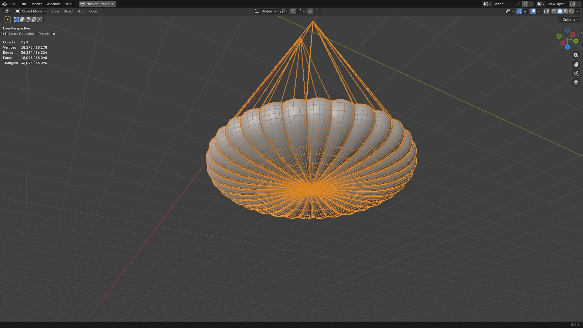Click the red X axis gizmo
This screenshot has width=583, height=328.
[x=563, y=43]
